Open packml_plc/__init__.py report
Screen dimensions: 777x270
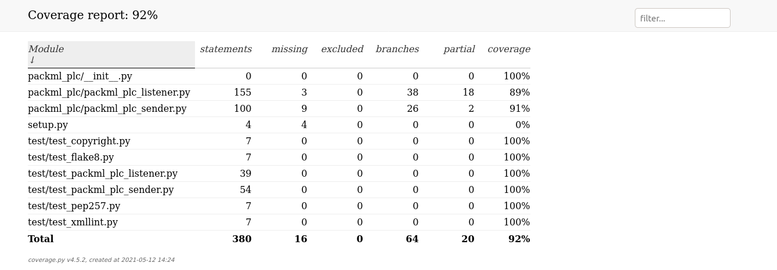pos(80,76)
